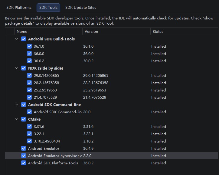Click version cell 20.0
The image size is (219, 175).
click(87, 112)
